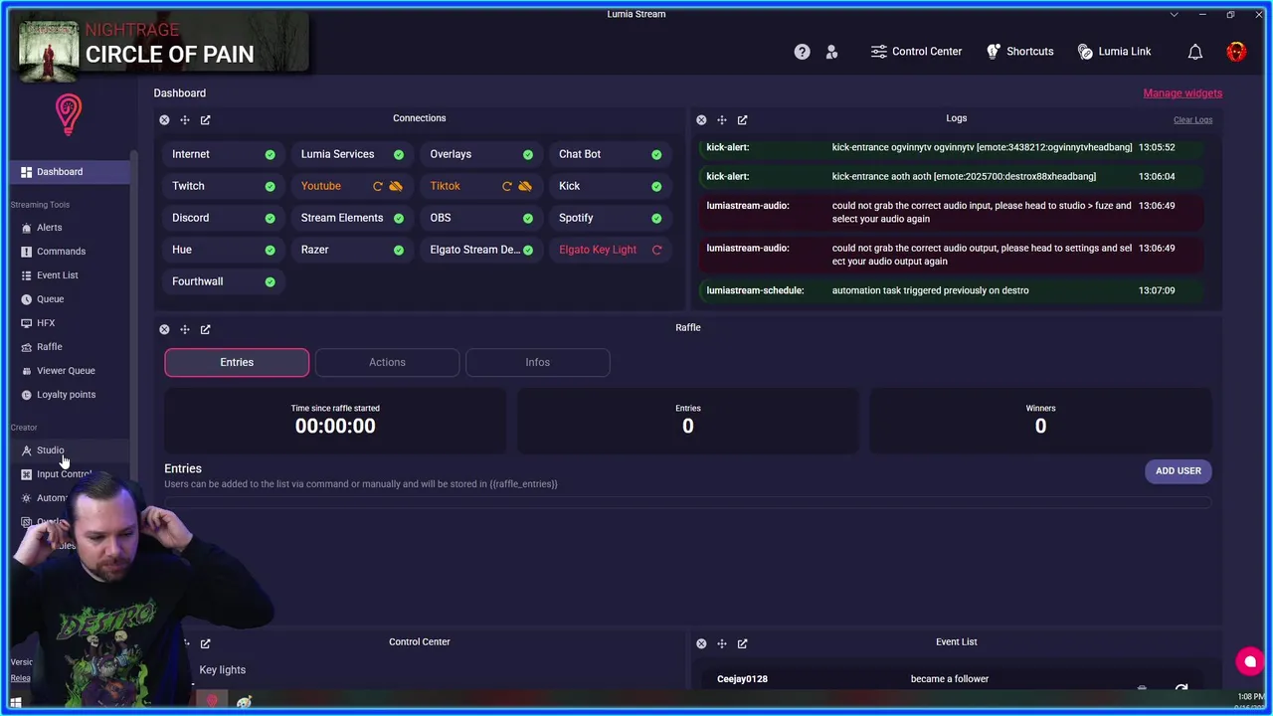
Task: Open the help question mark icon
Action: pos(802,52)
